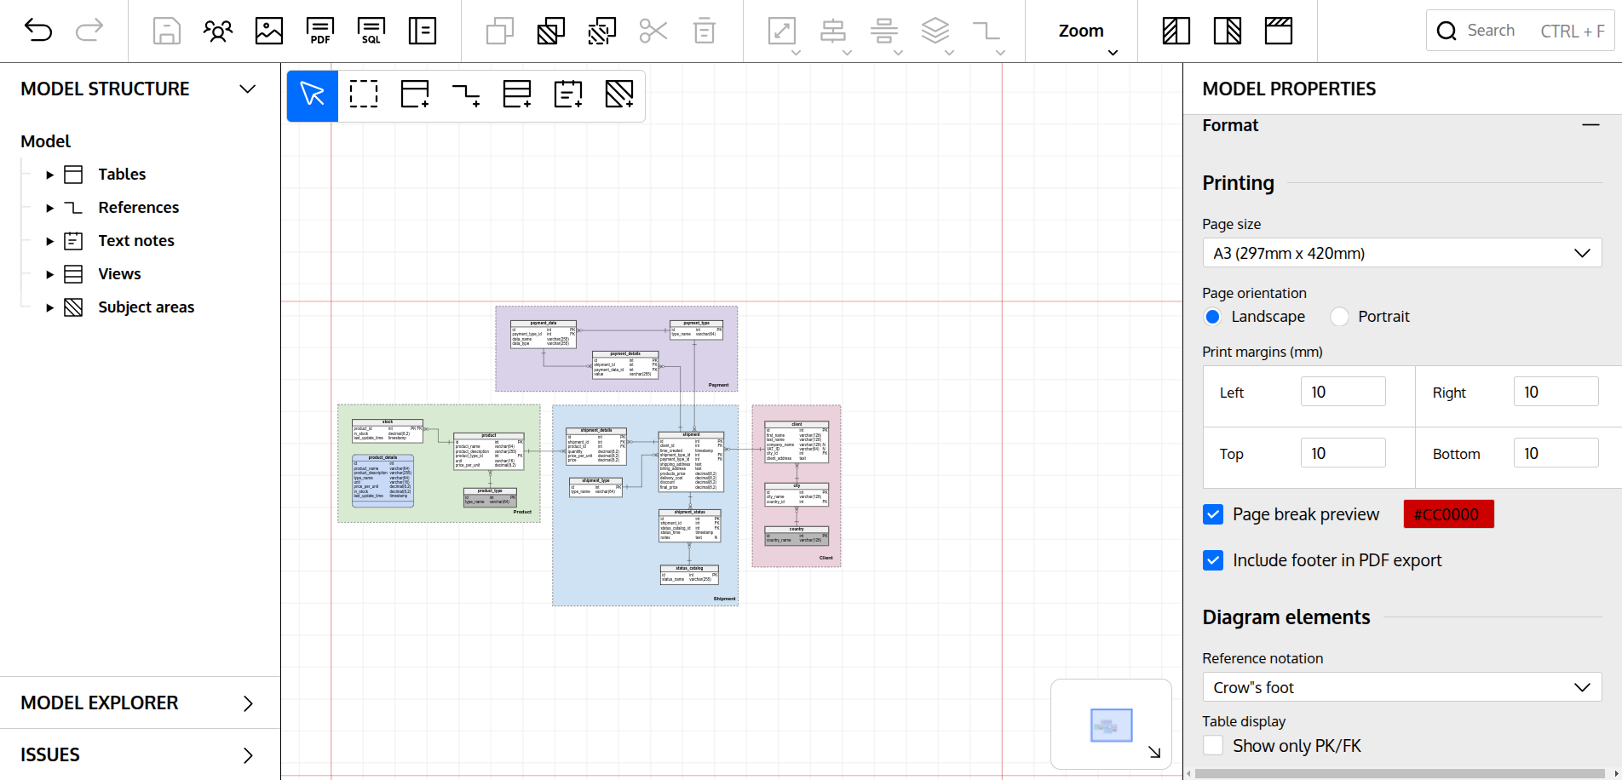The height and width of the screenshot is (780, 1622).
Task: Open the share with team icon
Action: pyautogui.click(x=218, y=31)
